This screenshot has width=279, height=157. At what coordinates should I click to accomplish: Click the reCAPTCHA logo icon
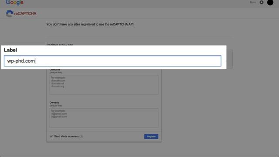pos(10,14)
